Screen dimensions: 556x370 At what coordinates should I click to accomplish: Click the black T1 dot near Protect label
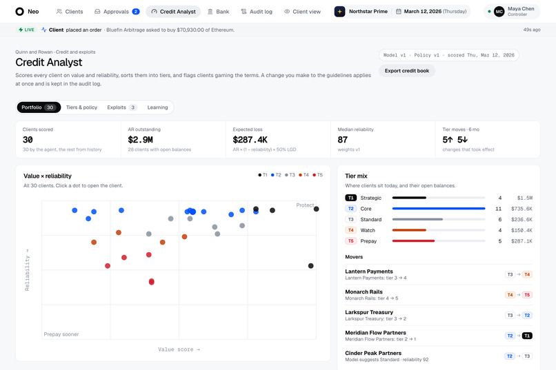click(x=317, y=209)
